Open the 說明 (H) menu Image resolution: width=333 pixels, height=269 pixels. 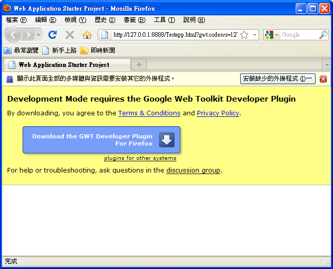[x=194, y=20]
